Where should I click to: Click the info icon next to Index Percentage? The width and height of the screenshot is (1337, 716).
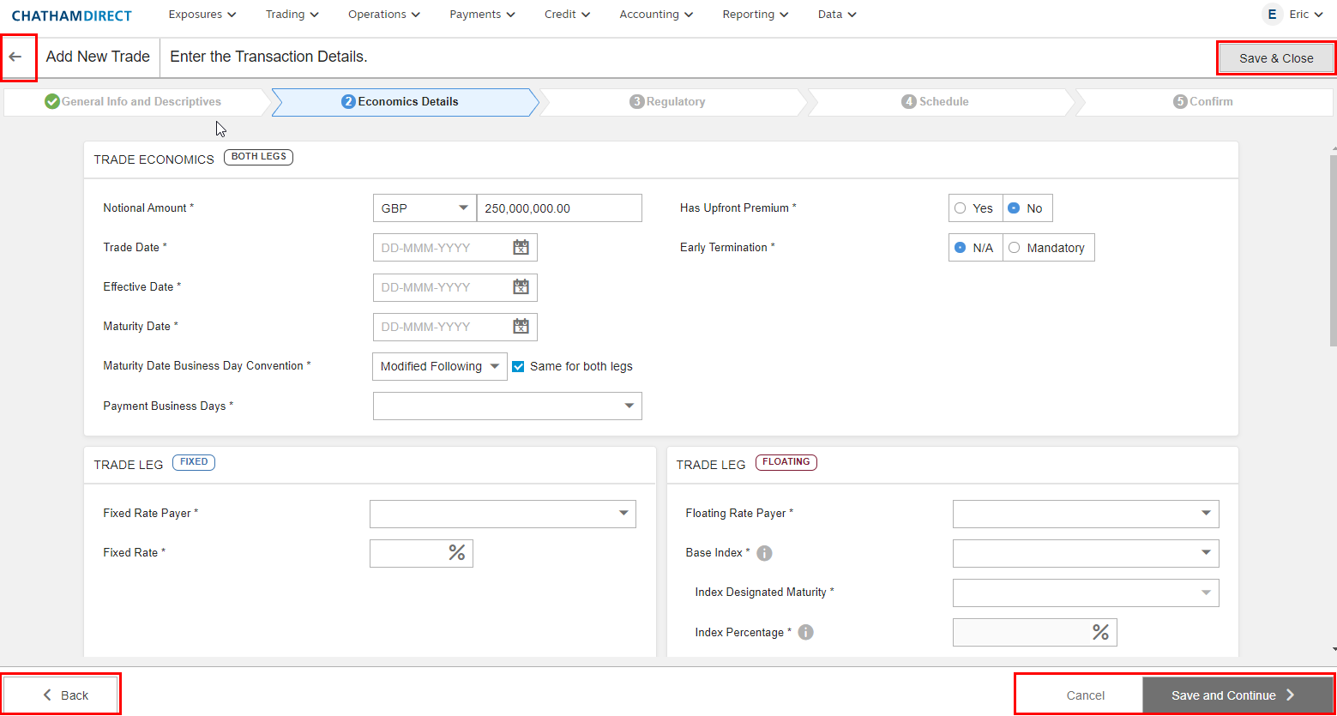[x=805, y=632]
